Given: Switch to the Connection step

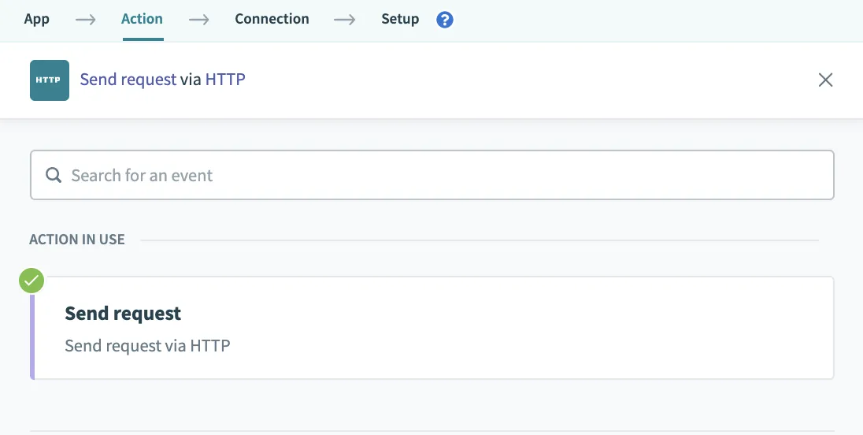Looking at the screenshot, I should coord(272,19).
